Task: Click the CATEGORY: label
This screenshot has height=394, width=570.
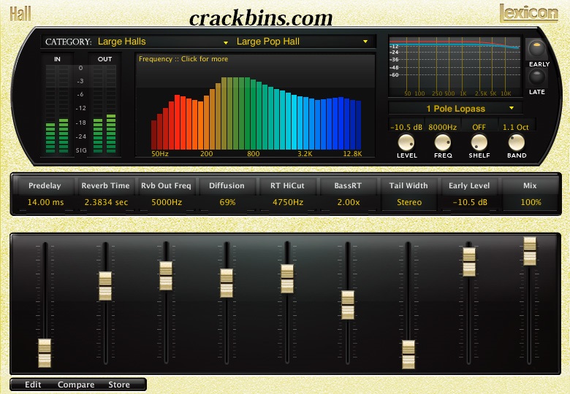Action: (69, 42)
